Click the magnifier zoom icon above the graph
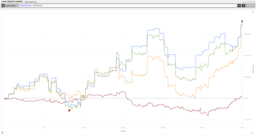The width and height of the screenshot is (256, 135). 253,12
